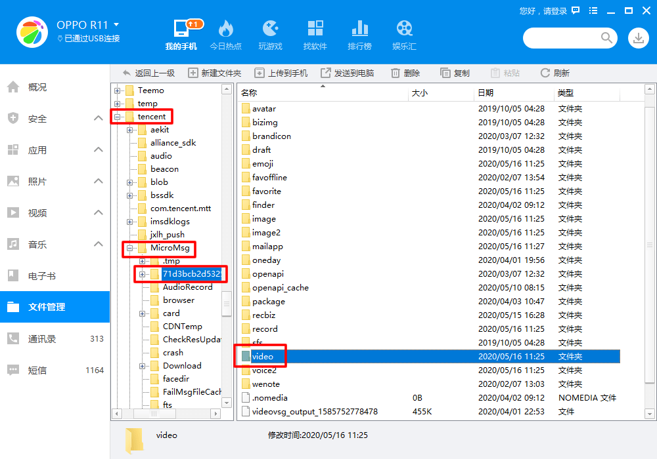
Task: Open the Rankings (排行榜) tab
Action: (x=359, y=35)
